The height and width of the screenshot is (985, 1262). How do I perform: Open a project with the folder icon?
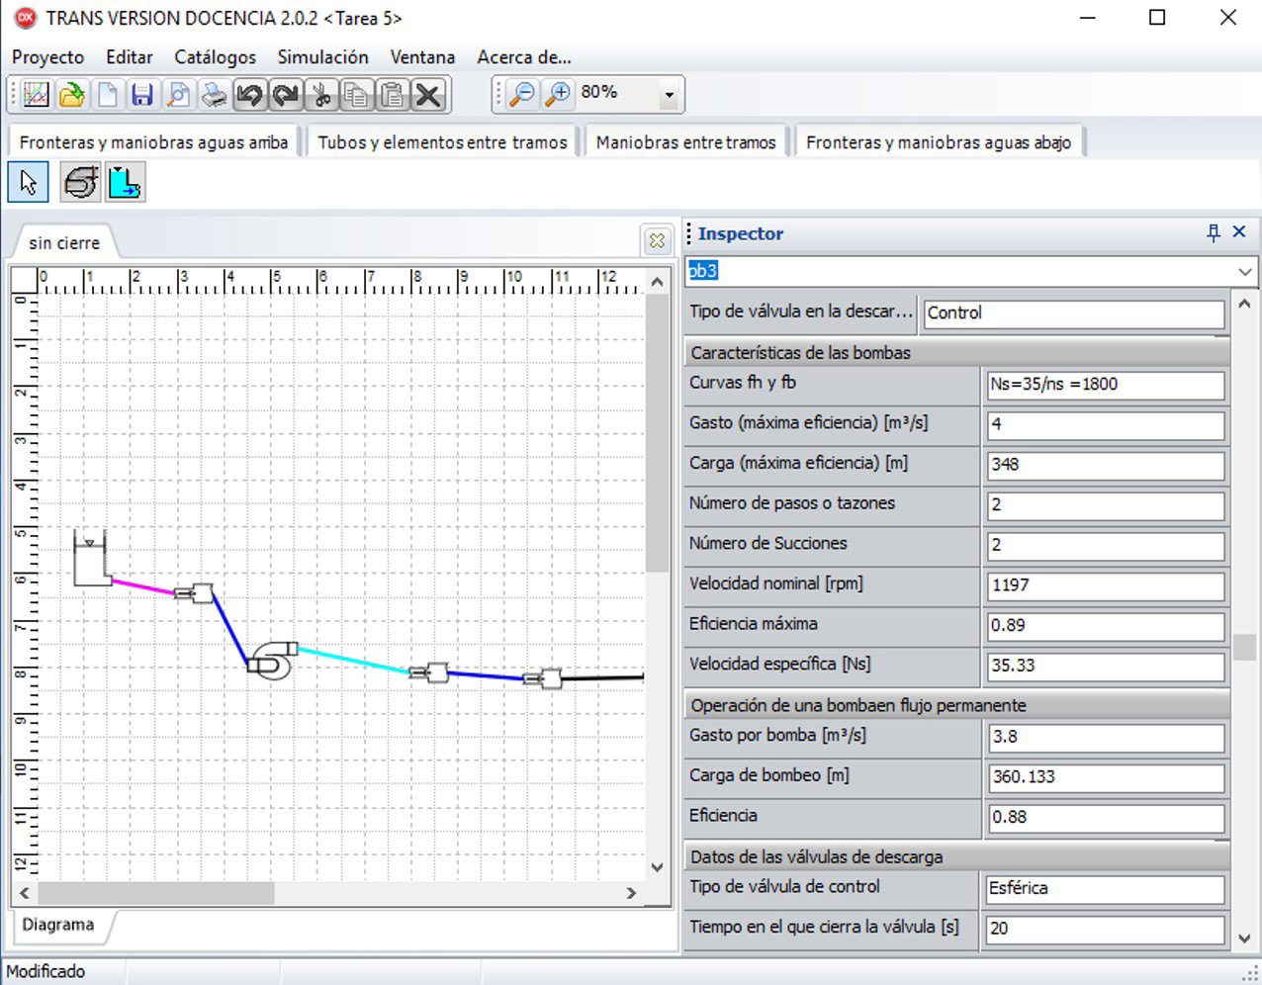coord(71,95)
